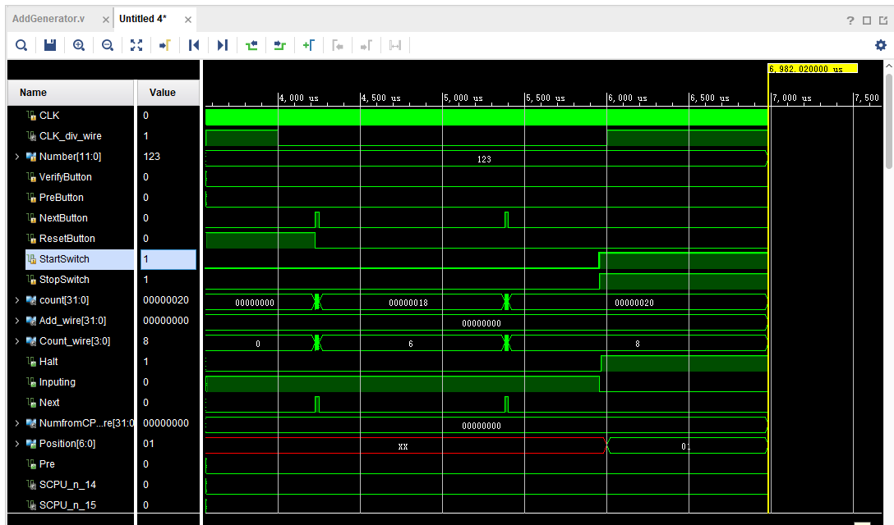Screen dimensions: 894x525
Task: Save the waveform configuration
Action: coord(49,45)
